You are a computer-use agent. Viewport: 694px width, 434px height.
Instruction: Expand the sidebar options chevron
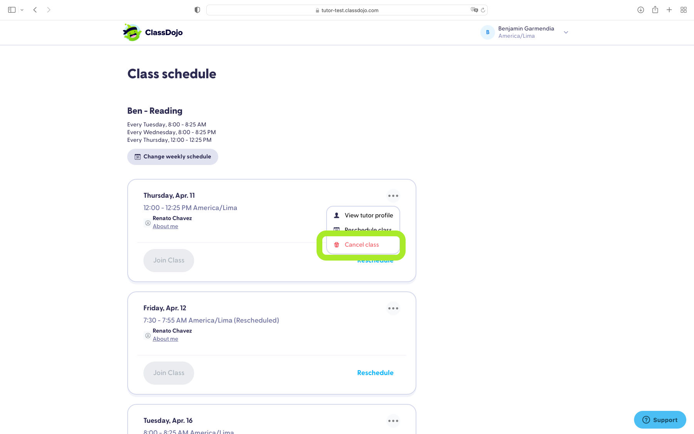coord(22,10)
